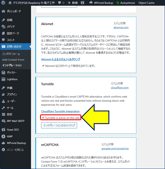
Task: Click the site name アラフォーからの Raspberry Pi 電子工作
Action: pos(34,3)
